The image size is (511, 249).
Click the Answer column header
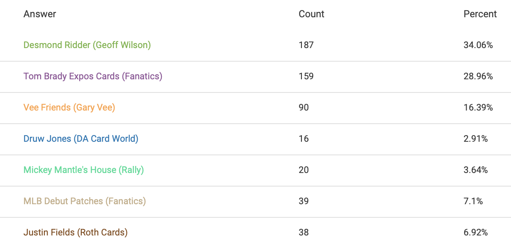pyautogui.click(x=40, y=14)
